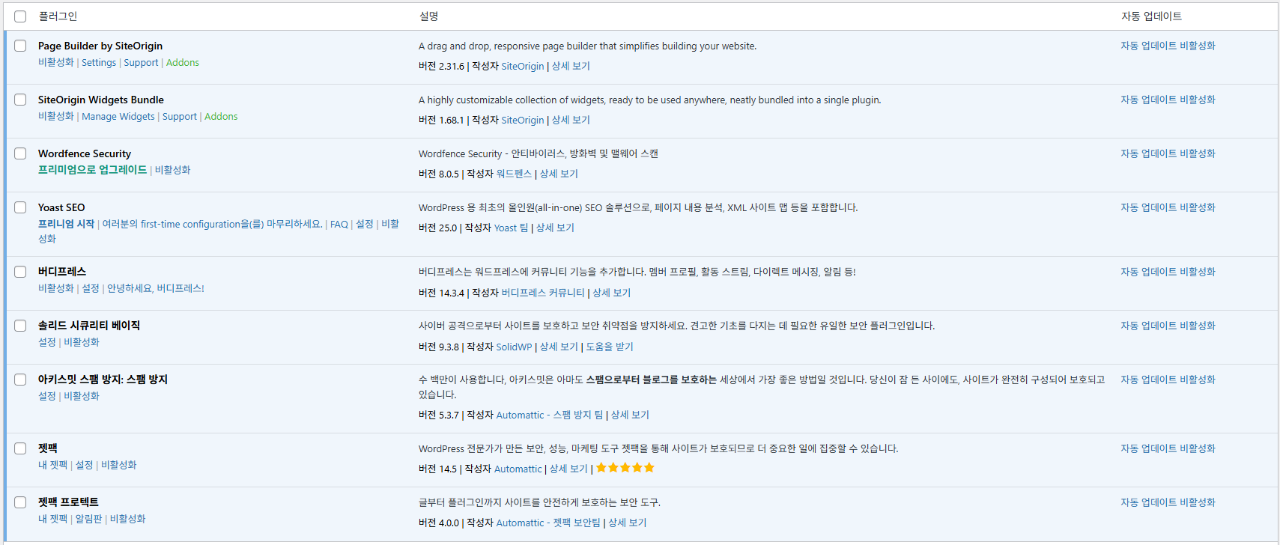Click 프리니엄 시작 under Yoast SEO
This screenshot has width=1280, height=545.
point(67,224)
